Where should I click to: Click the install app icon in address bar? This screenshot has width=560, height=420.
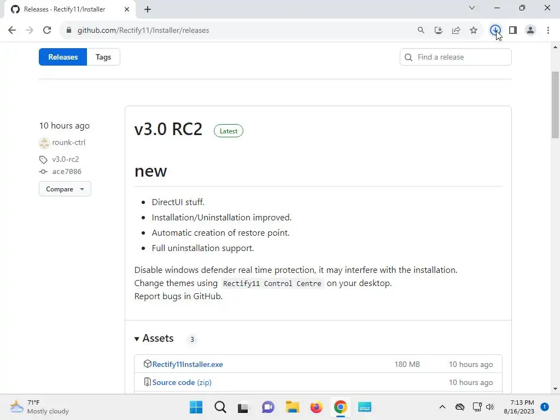click(x=439, y=31)
